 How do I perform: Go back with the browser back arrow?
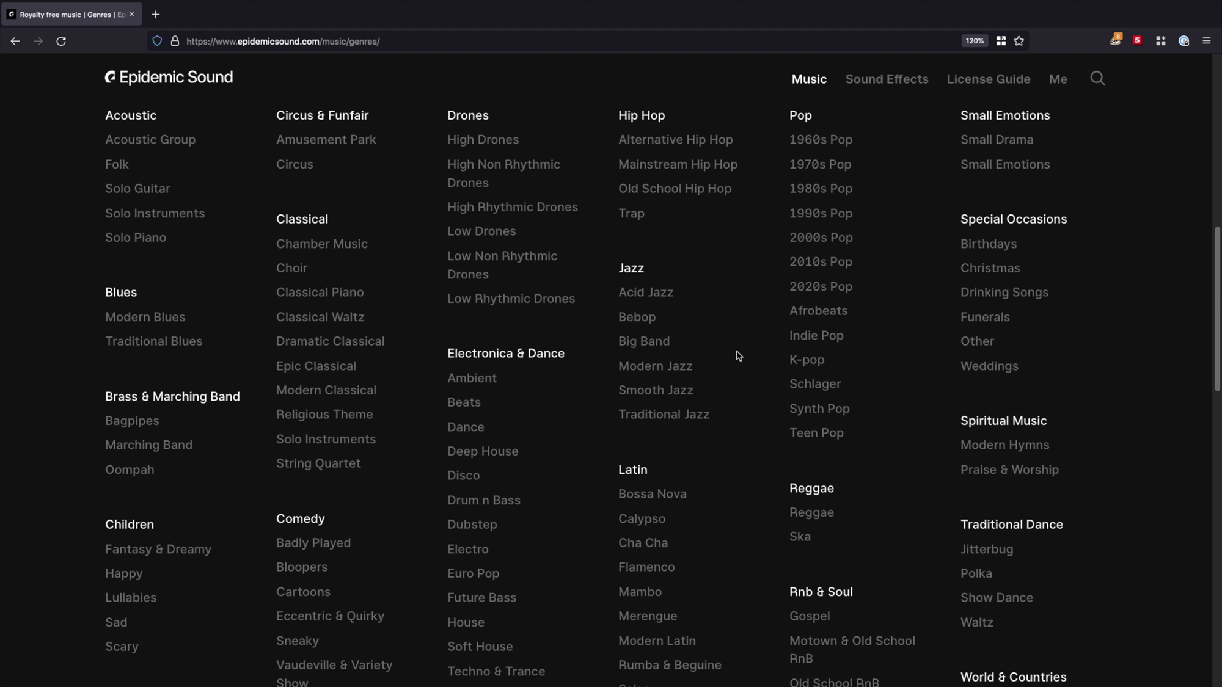(x=15, y=41)
